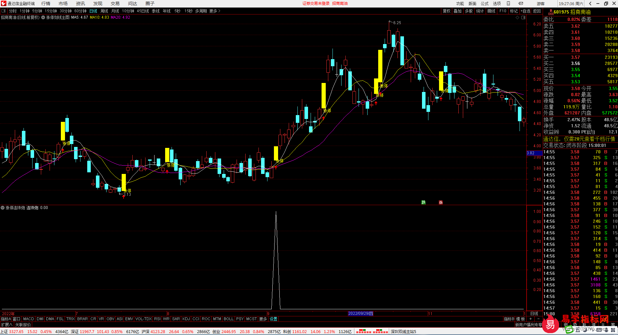Open the 指标A selector
Viewport: 618px width, 335px height.
(6, 319)
